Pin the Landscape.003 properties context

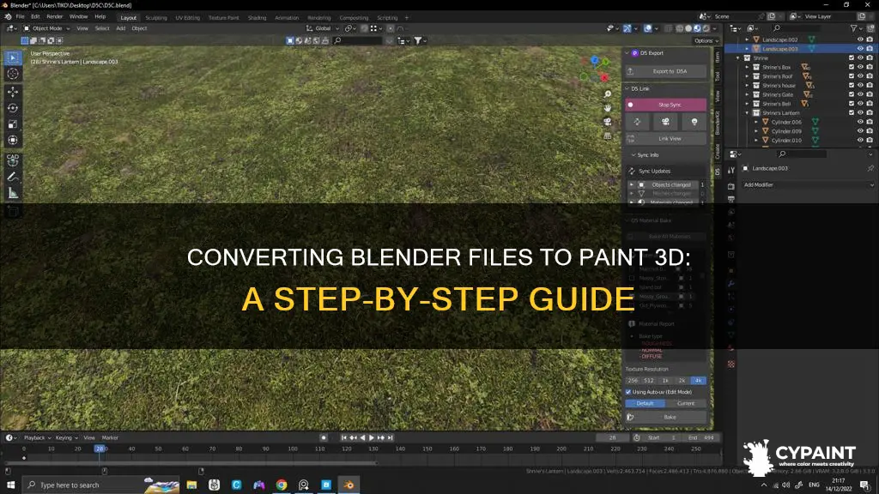pos(870,168)
